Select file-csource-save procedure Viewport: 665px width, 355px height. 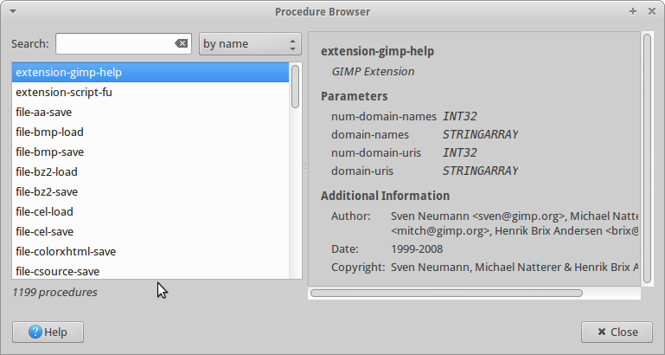[150, 271]
